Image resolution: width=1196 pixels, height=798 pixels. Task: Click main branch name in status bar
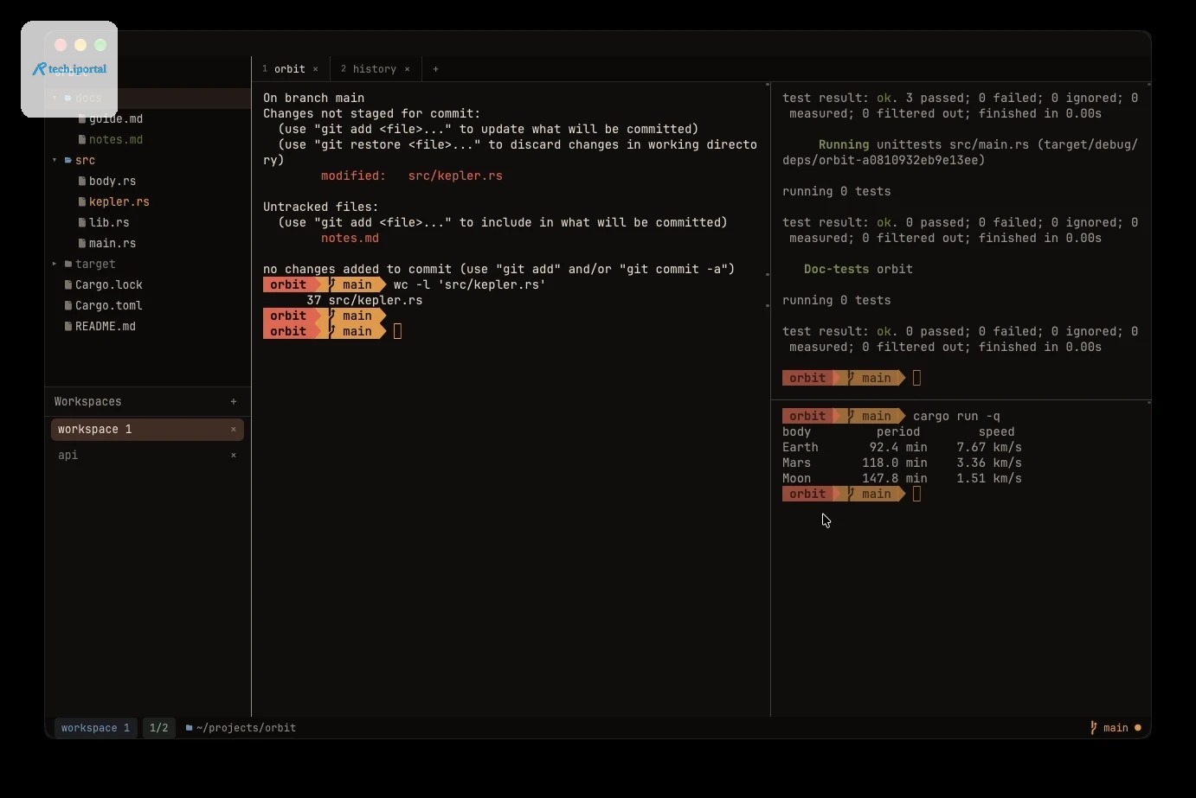[x=1116, y=728]
